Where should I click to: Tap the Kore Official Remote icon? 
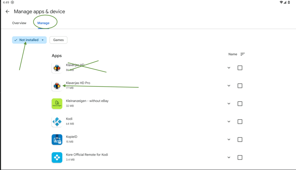pyautogui.click(x=57, y=157)
